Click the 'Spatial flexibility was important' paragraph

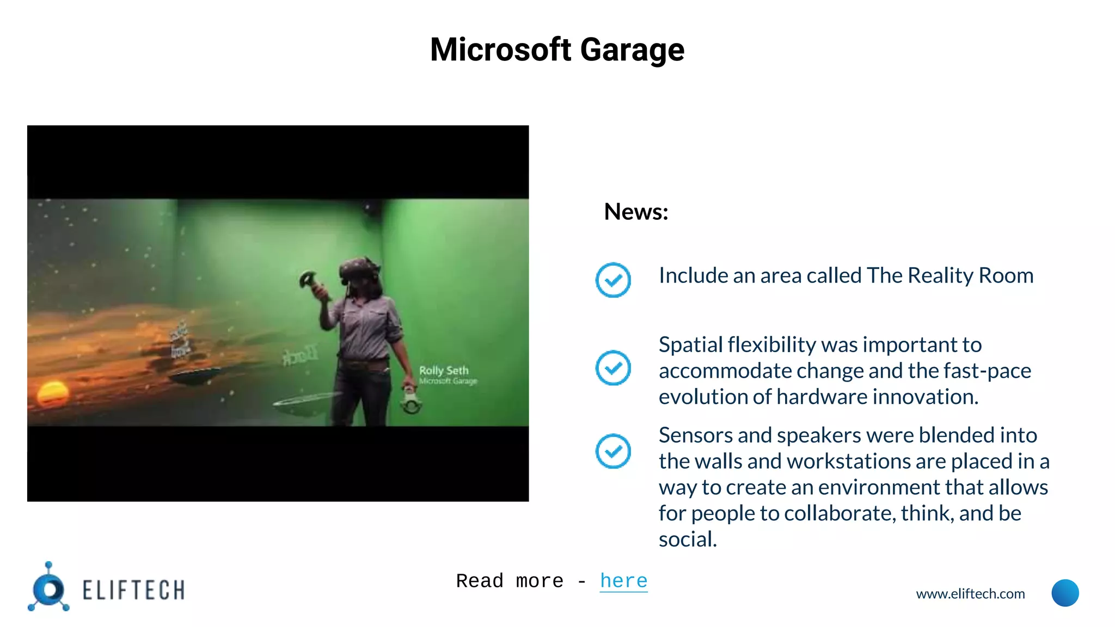coord(845,371)
